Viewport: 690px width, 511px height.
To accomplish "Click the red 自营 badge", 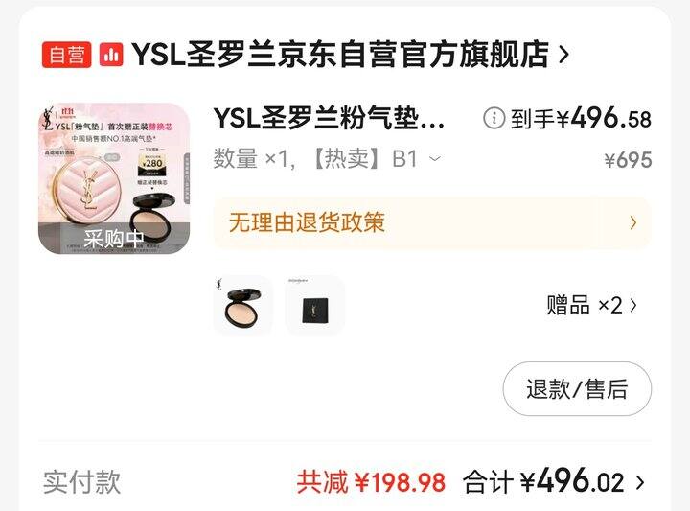I will [66, 55].
